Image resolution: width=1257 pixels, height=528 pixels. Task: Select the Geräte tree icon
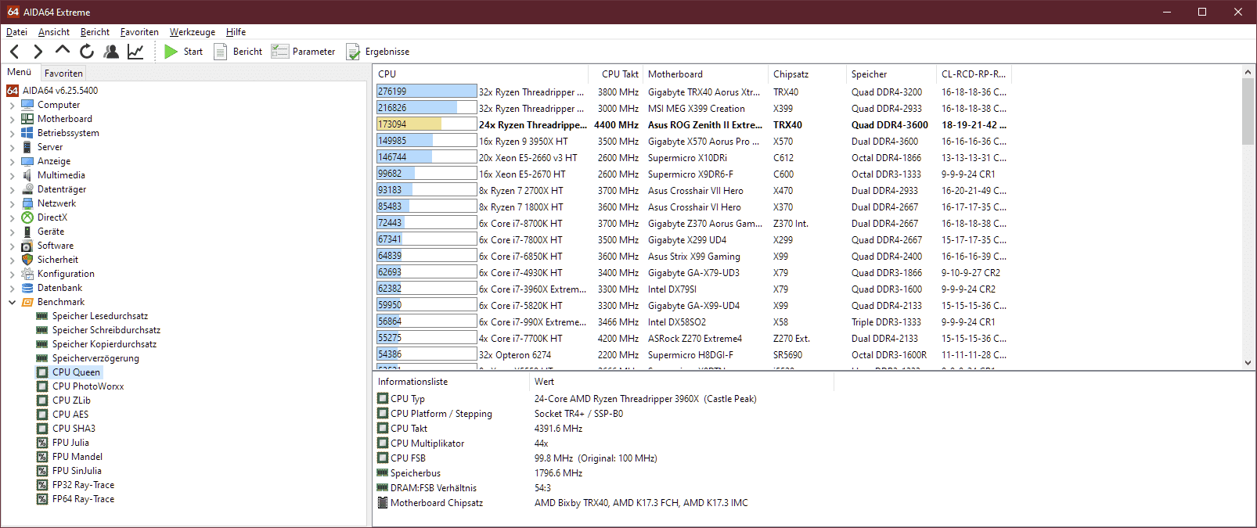(x=27, y=232)
